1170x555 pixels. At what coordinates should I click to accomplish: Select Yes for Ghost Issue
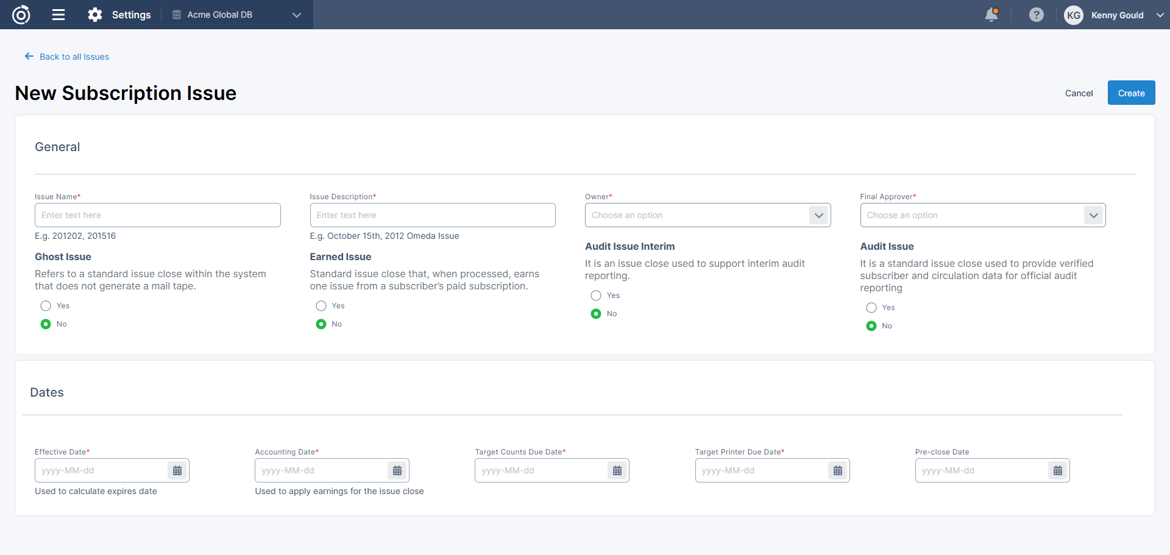[46, 306]
